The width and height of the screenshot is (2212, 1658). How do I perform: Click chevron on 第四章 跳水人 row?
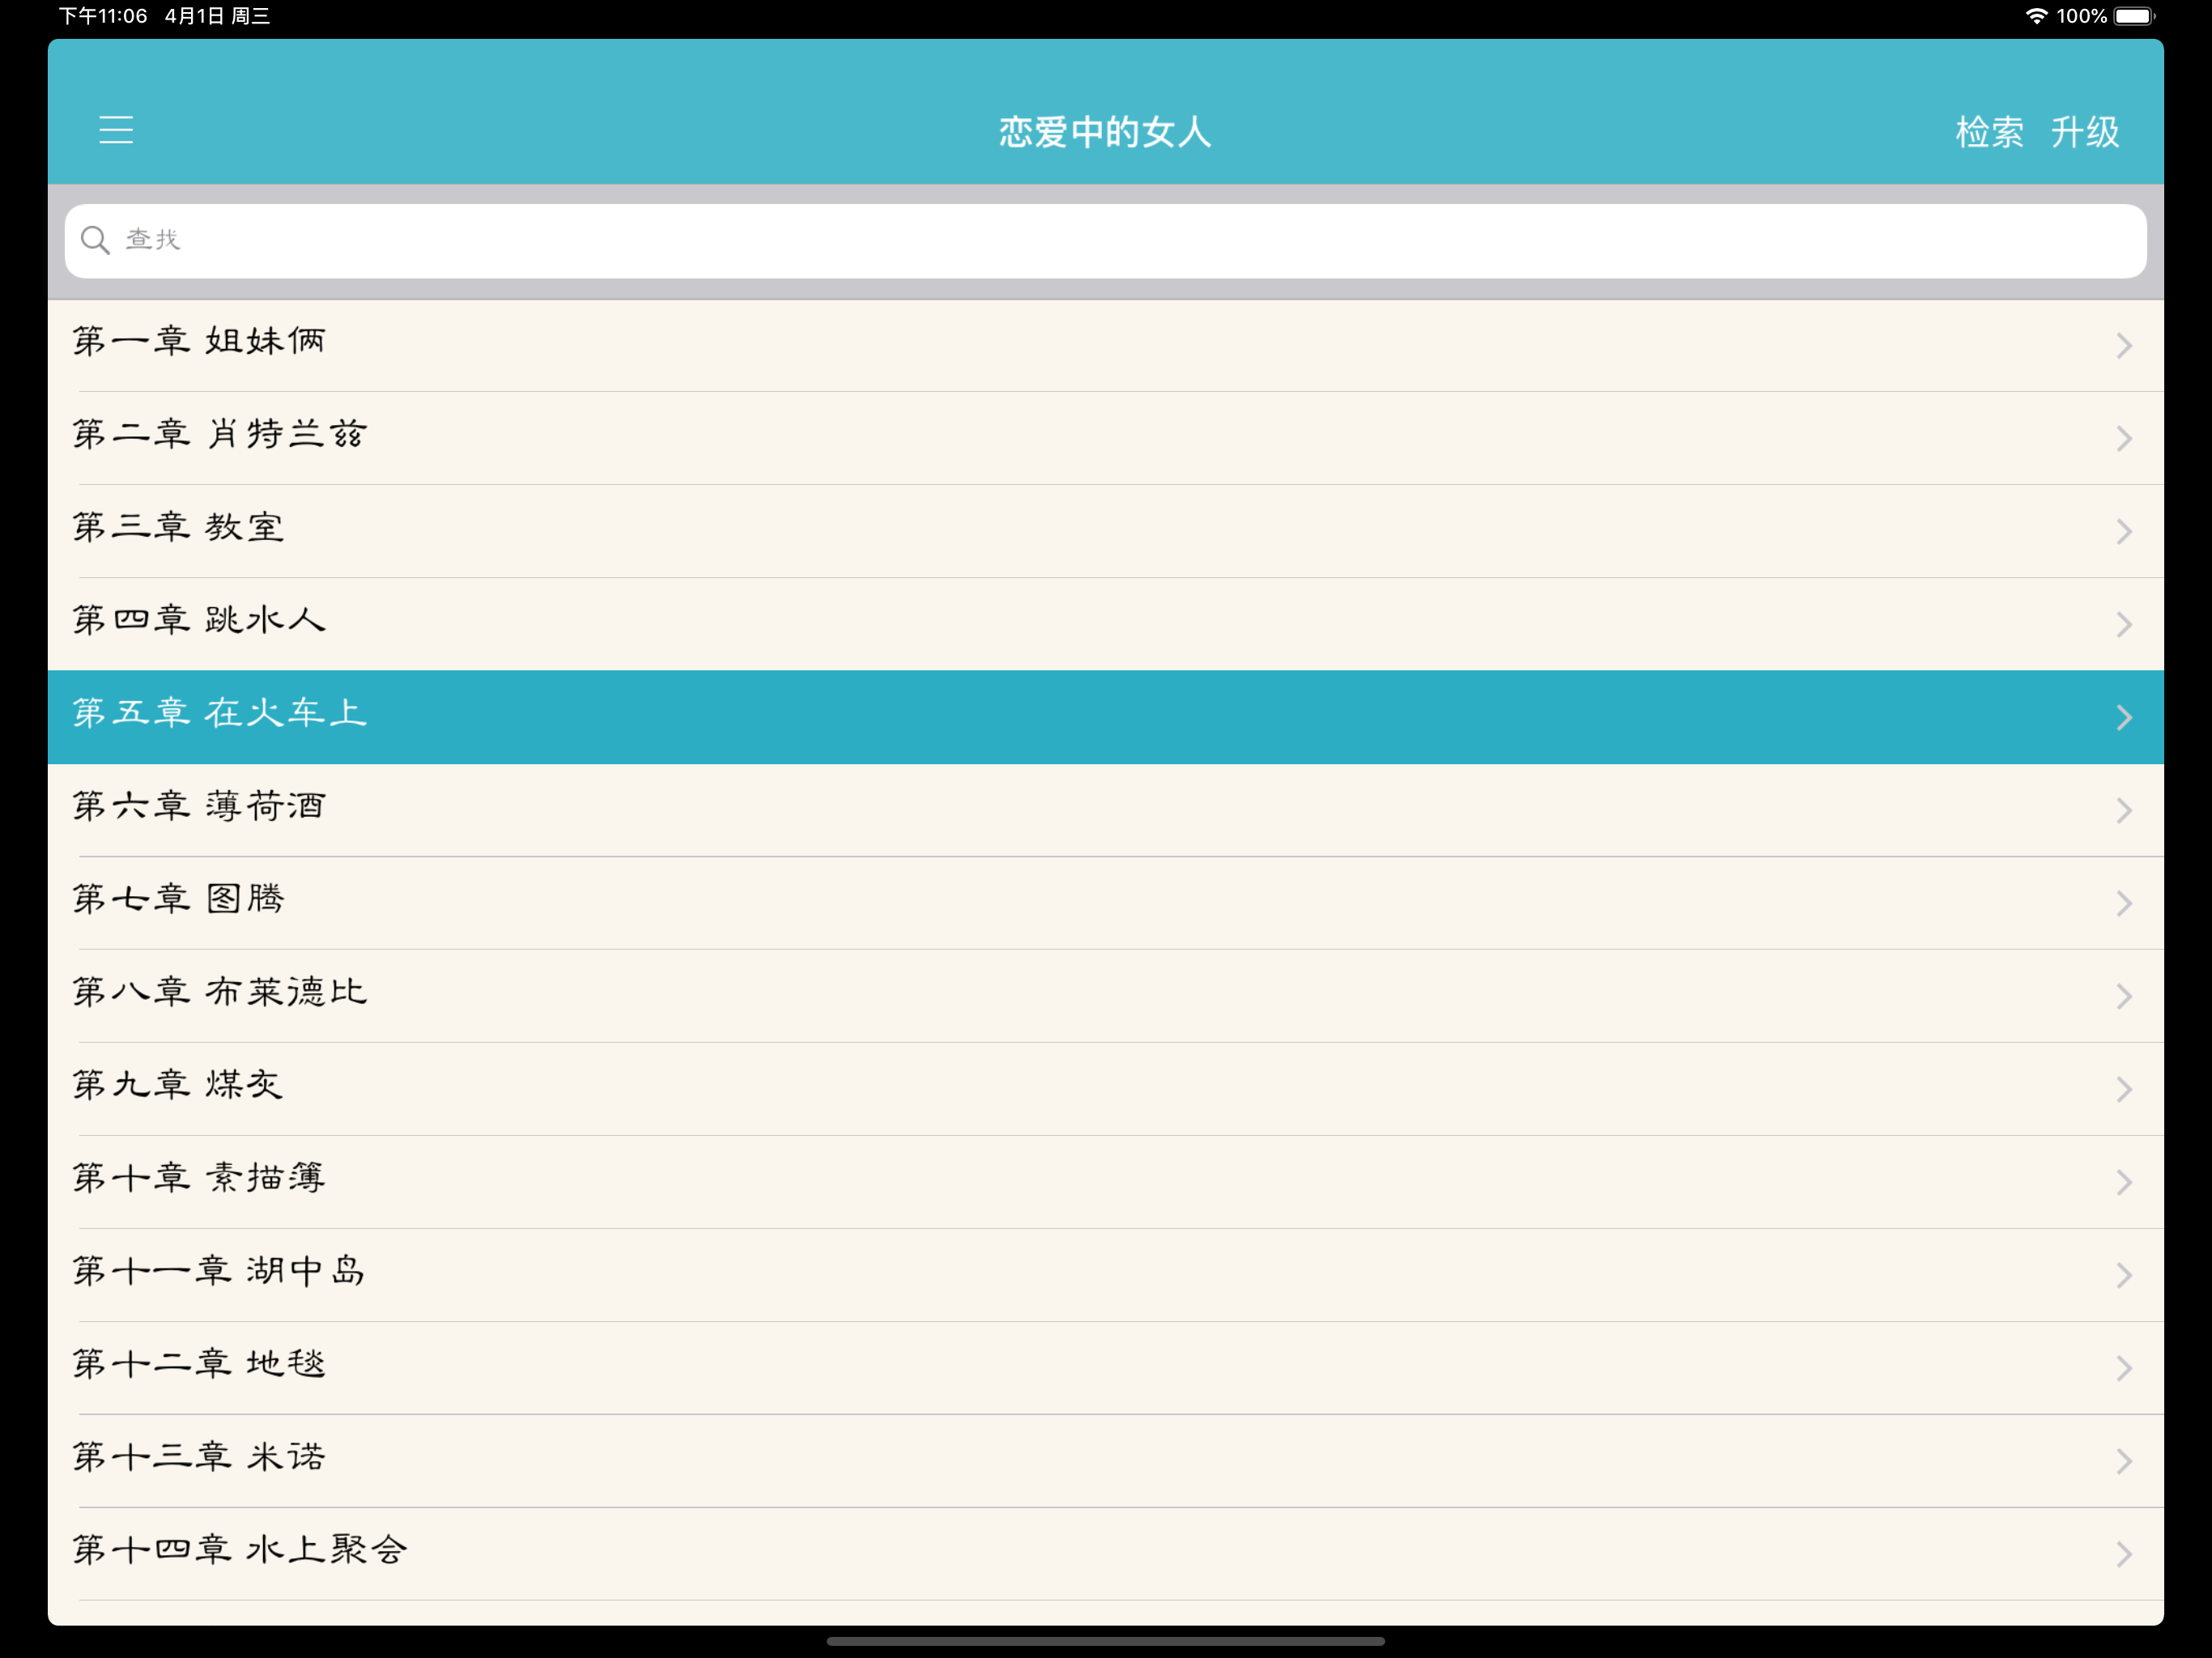point(2124,625)
